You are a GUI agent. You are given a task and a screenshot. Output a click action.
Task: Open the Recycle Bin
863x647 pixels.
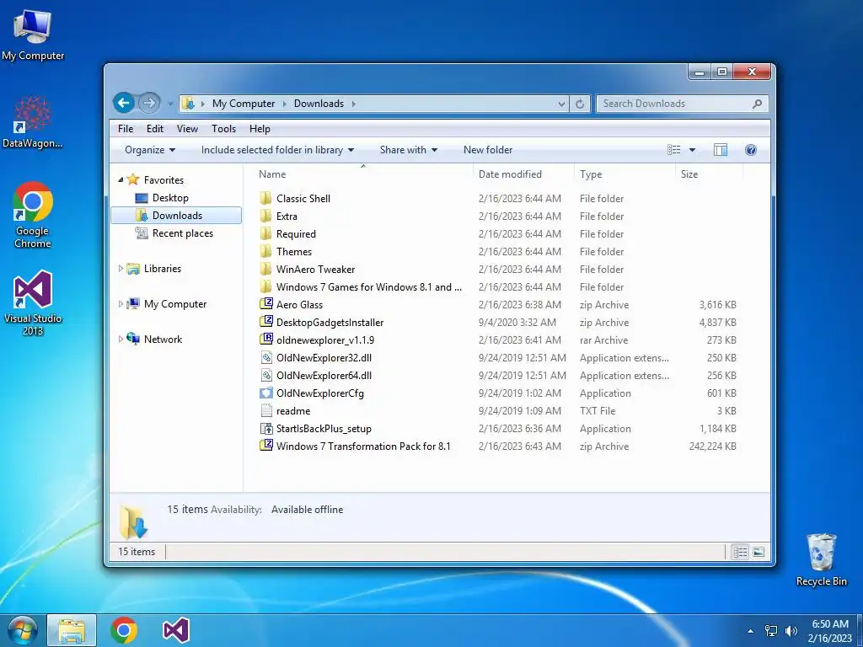tap(821, 559)
